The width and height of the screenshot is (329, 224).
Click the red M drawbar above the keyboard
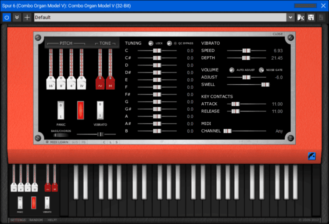pyautogui.click(x=54, y=187)
